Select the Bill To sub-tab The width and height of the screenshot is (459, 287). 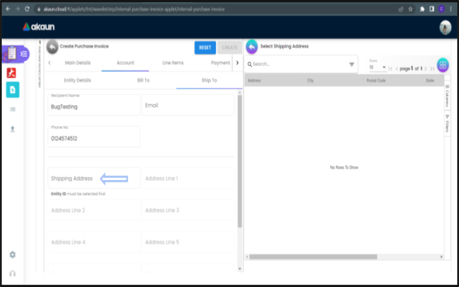tap(143, 80)
